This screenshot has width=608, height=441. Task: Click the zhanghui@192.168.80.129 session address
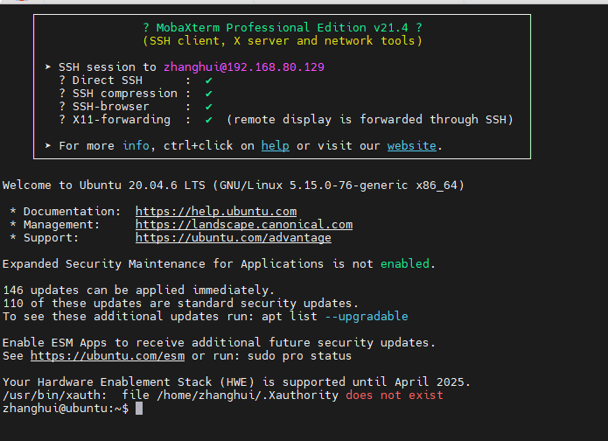tap(244, 67)
